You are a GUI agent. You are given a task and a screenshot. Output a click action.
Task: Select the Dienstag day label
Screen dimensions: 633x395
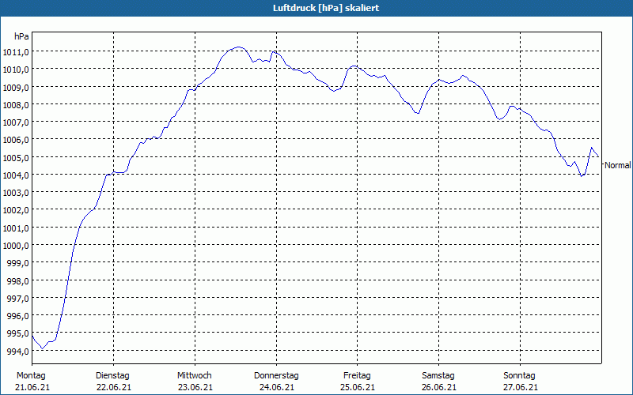coord(112,376)
